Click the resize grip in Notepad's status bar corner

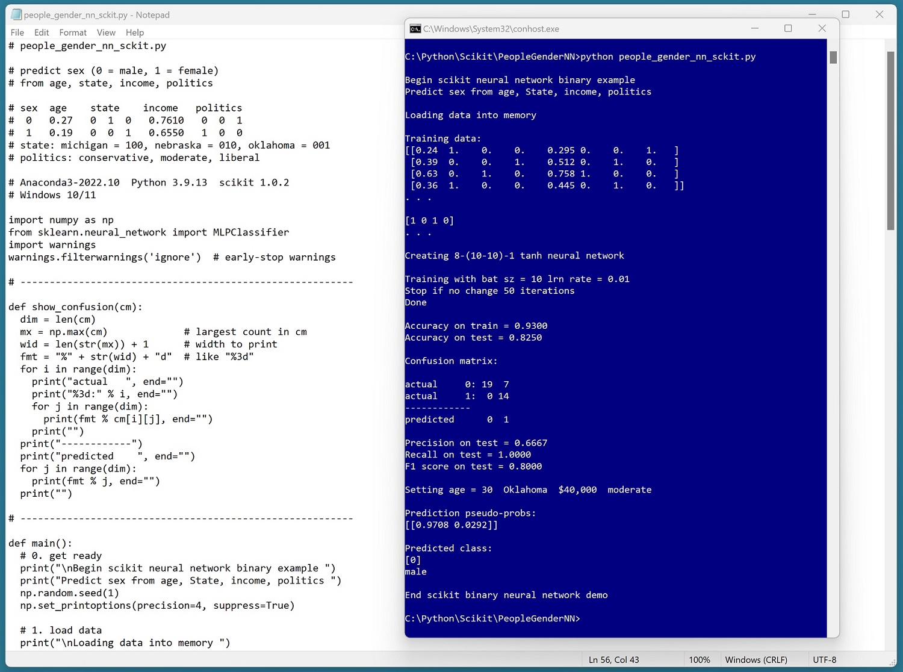click(892, 662)
